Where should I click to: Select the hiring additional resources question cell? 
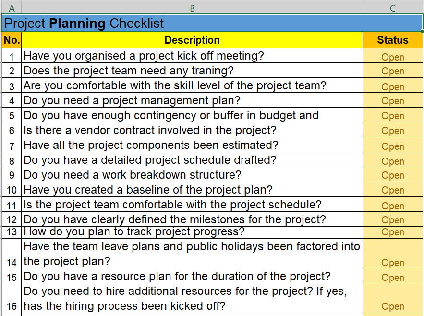pyautogui.click(x=192, y=298)
